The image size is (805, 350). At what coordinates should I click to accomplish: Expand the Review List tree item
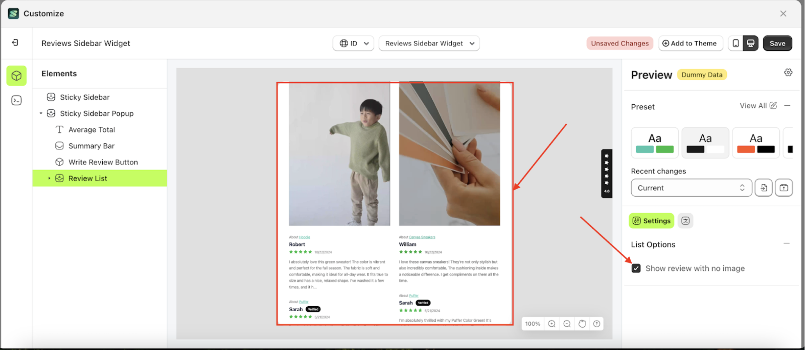[x=49, y=178]
